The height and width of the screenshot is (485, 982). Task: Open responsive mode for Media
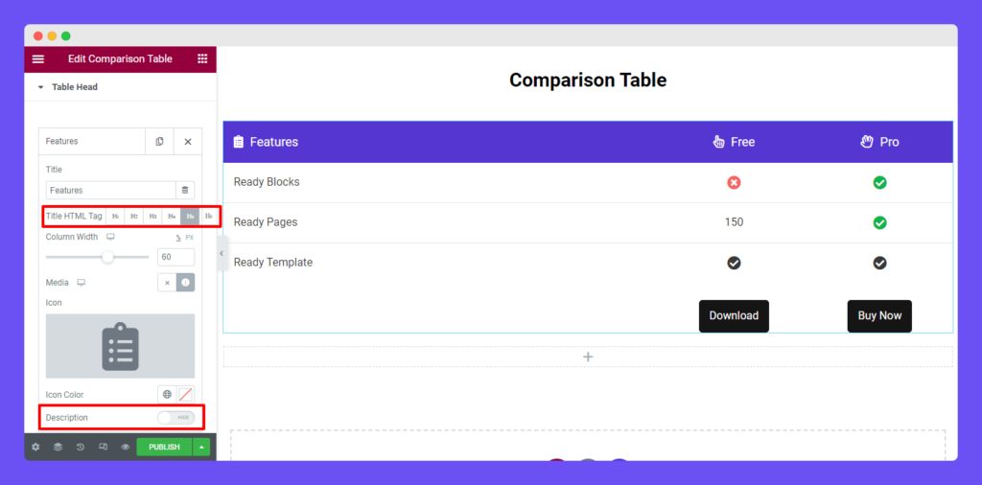(81, 283)
